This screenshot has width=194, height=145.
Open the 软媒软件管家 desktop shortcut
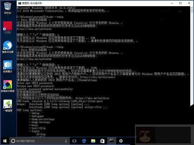[x=8, y=86]
